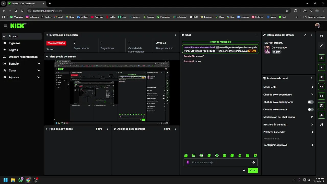Click the Conversando category thumbnail
Viewport: 327px width, 184px height.
tap(267, 50)
